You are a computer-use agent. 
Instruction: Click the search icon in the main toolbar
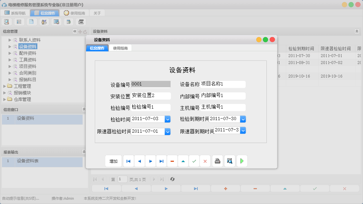tap(7, 21)
